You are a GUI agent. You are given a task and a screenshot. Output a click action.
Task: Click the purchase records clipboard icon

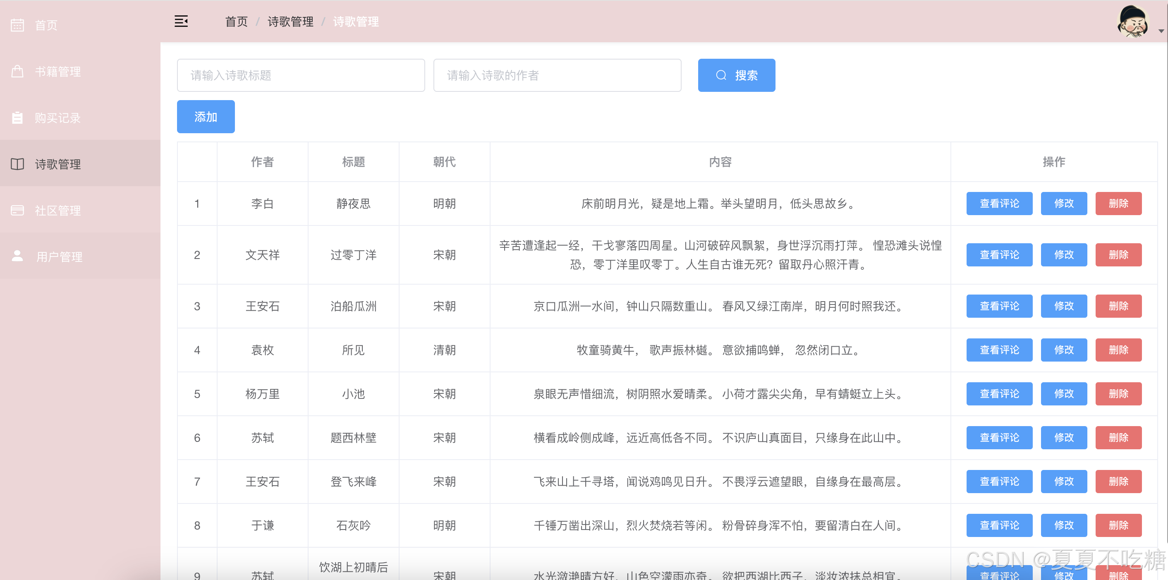click(17, 118)
